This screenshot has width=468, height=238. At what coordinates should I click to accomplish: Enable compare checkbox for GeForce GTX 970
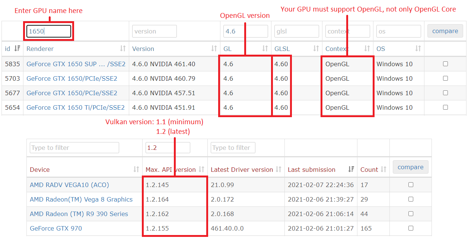tap(411, 228)
